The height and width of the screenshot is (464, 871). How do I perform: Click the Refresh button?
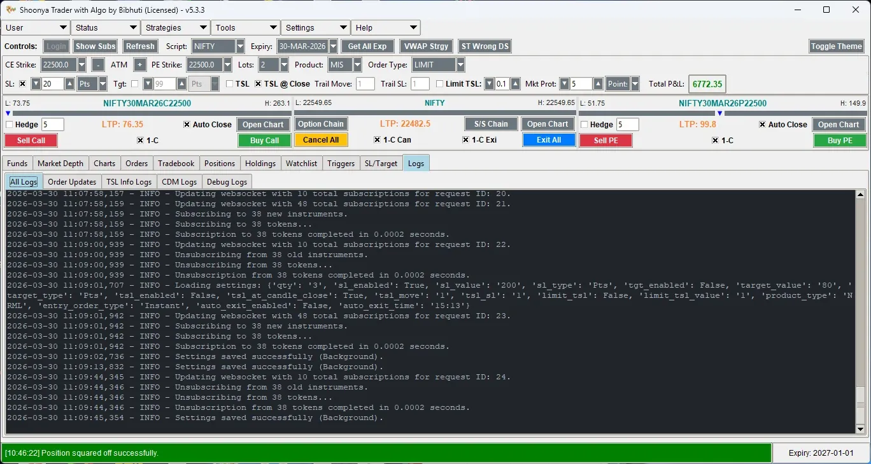(140, 46)
